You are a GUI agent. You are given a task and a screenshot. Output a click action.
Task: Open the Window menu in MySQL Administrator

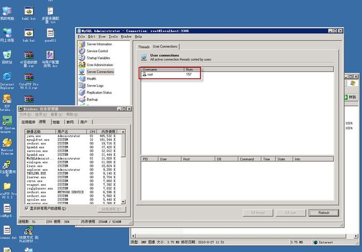coord(126,36)
